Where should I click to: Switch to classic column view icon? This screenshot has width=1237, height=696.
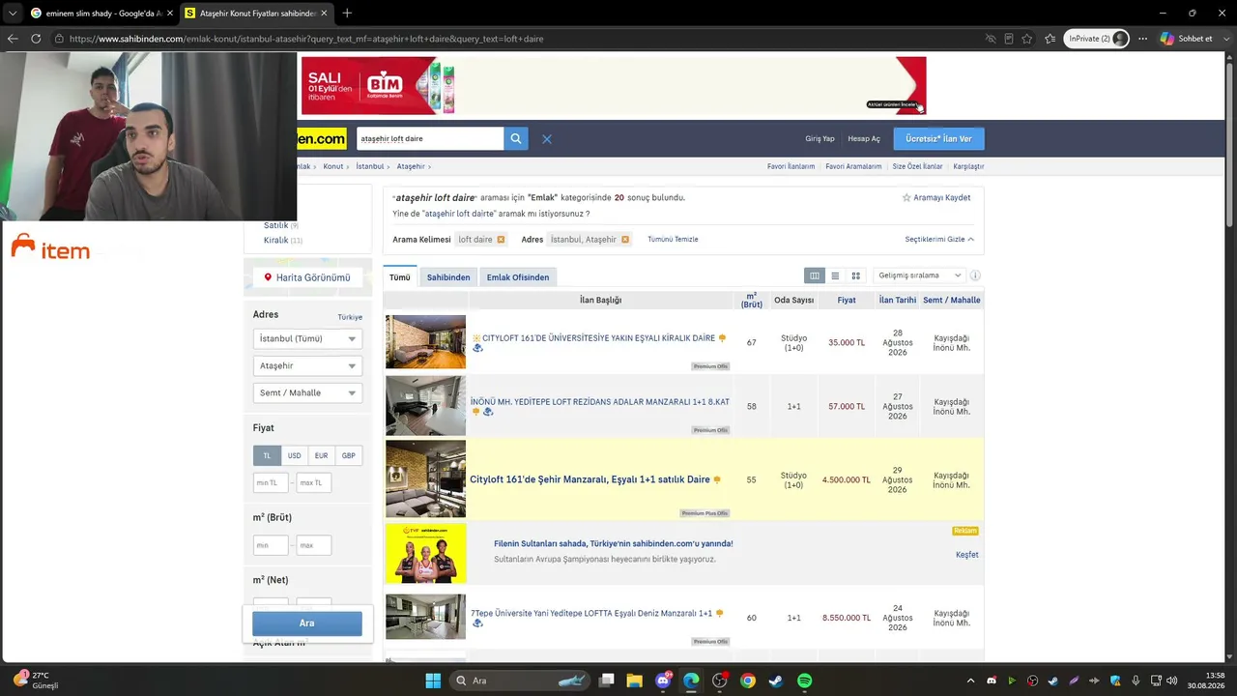[815, 275]
